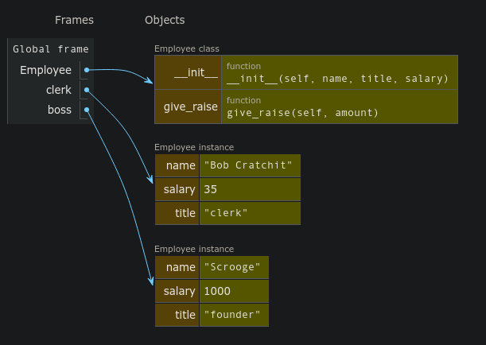The width and height of the screenshot is (486, 345).
Task: Click the Employee class label
Action: pos(187,49)
